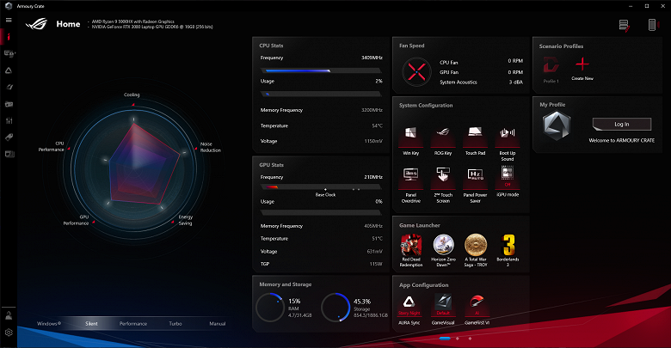The width and height of the screenshot is (671, 348).
Task: Toggle the Win Key setting
Action: pos(411,132)
